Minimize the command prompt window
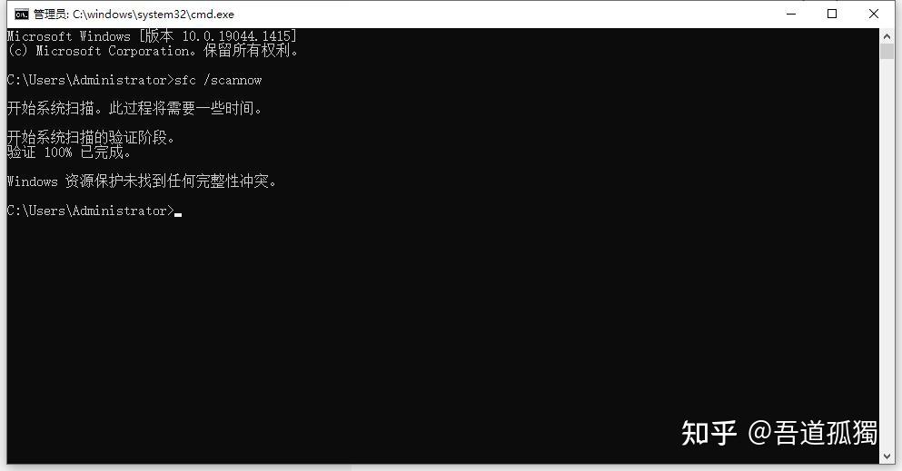The image size is (902, 471). point(791,14)
